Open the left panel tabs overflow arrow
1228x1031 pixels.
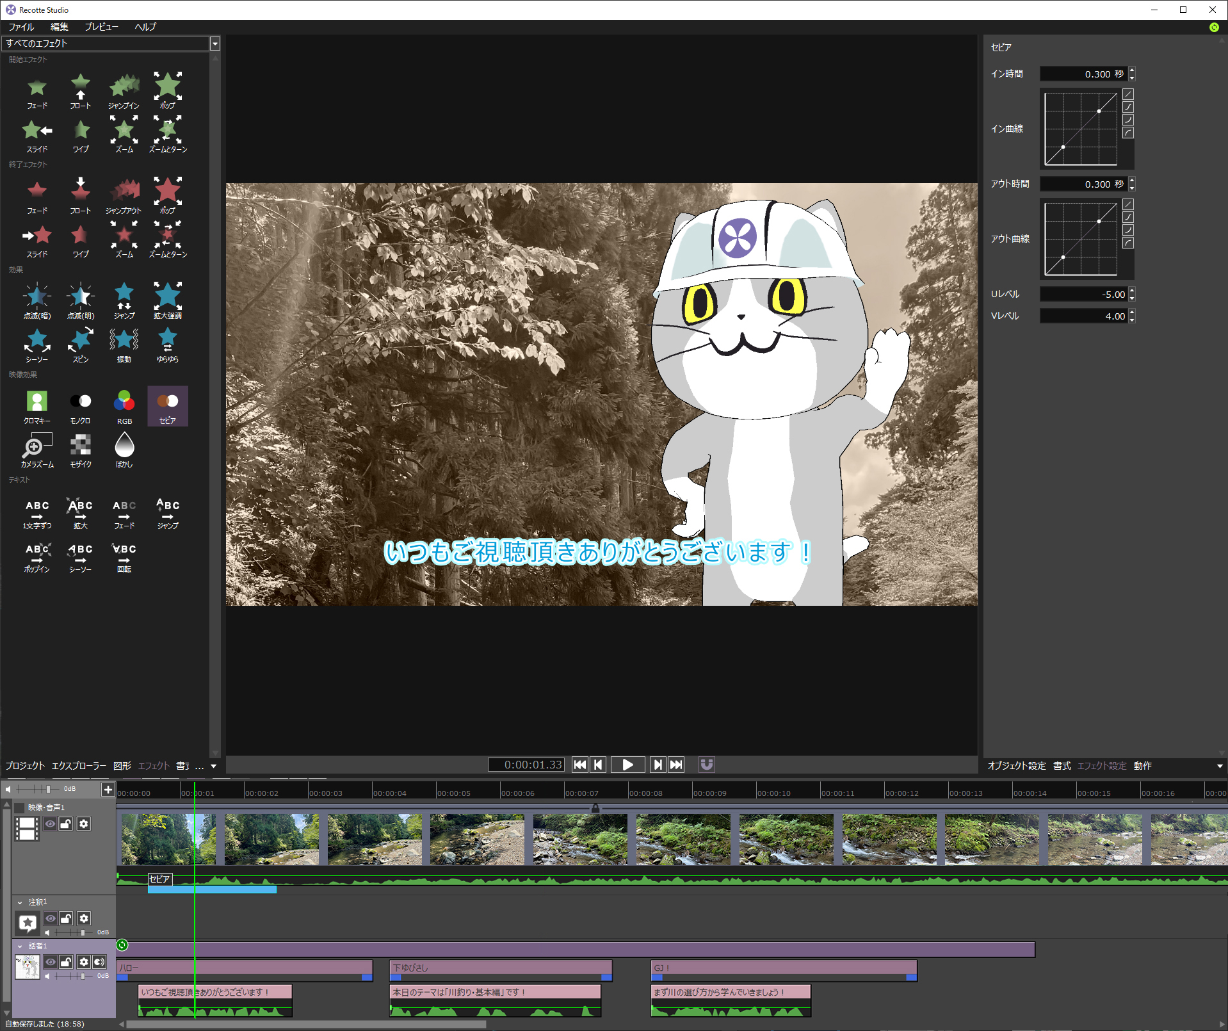point(213,766)
